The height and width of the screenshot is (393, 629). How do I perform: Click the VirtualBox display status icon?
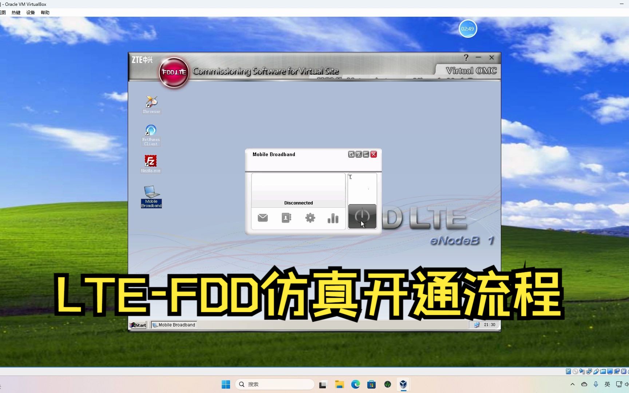pyautogui.click(x=610, y=372)
